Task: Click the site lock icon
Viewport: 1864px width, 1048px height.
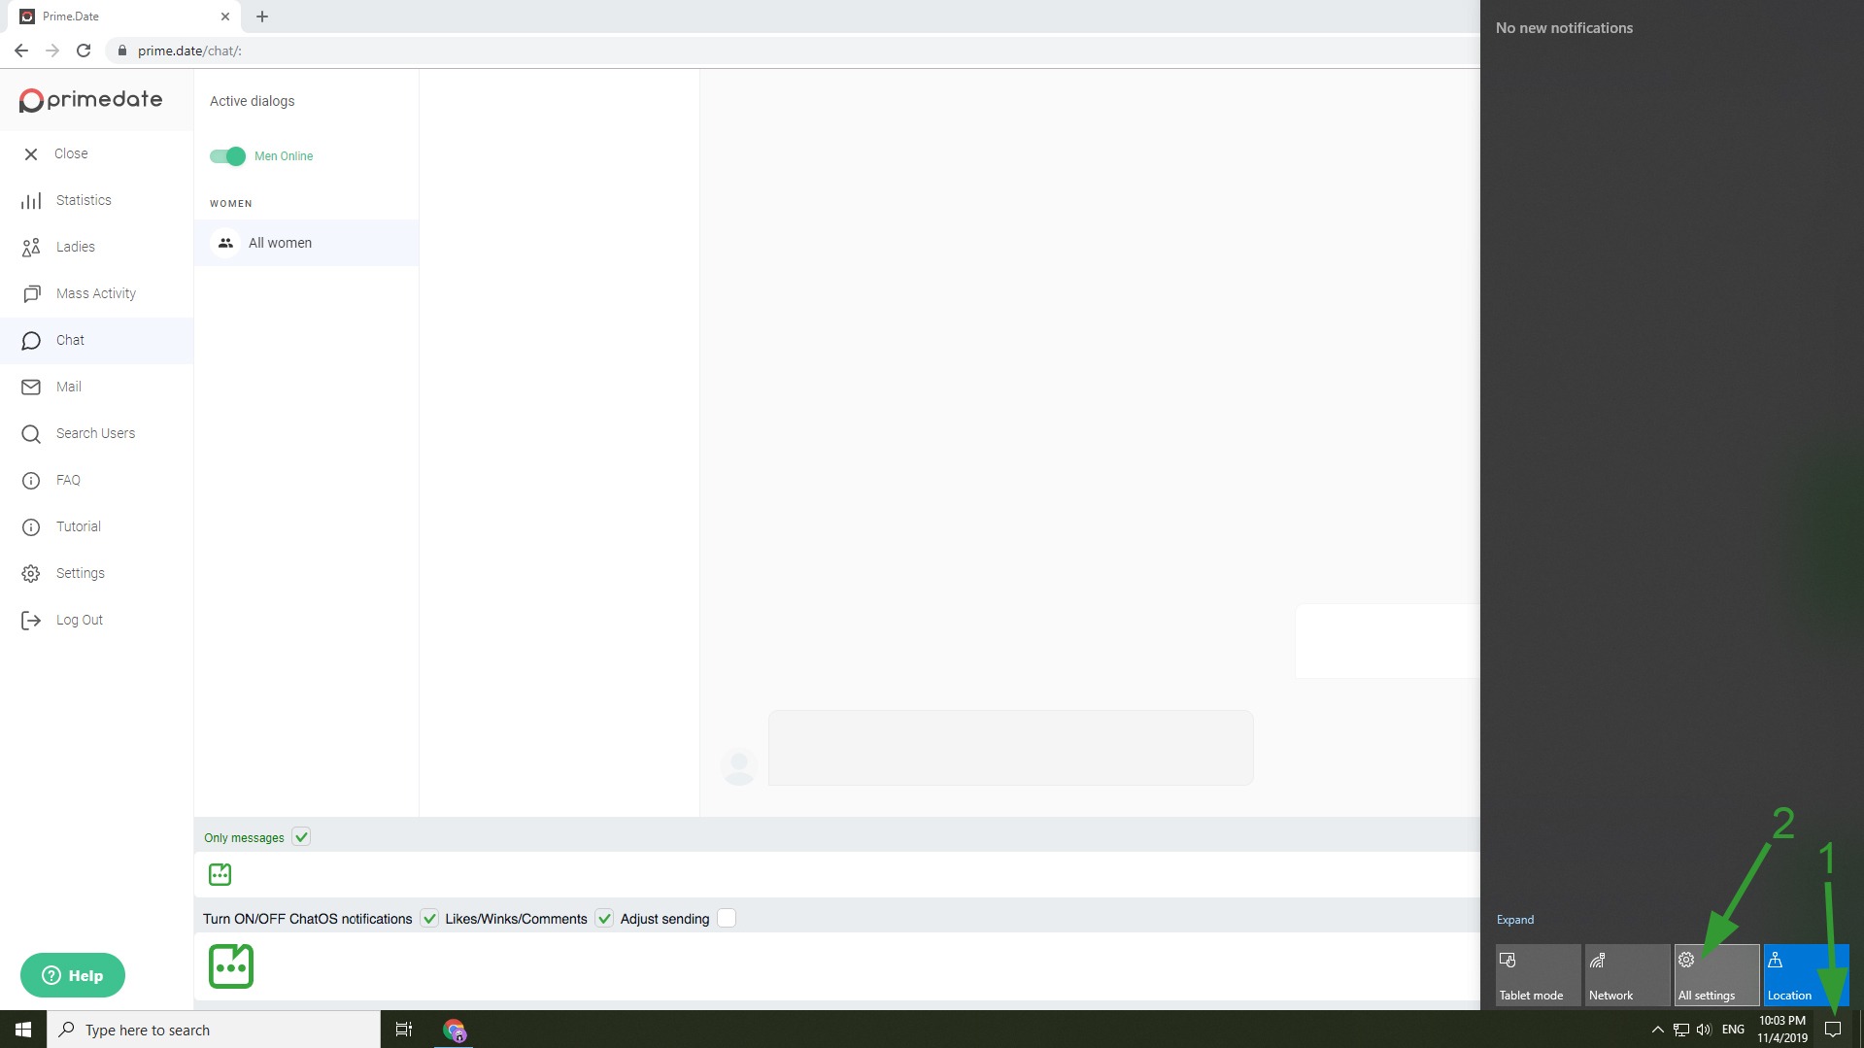Action: coord(121,51)
